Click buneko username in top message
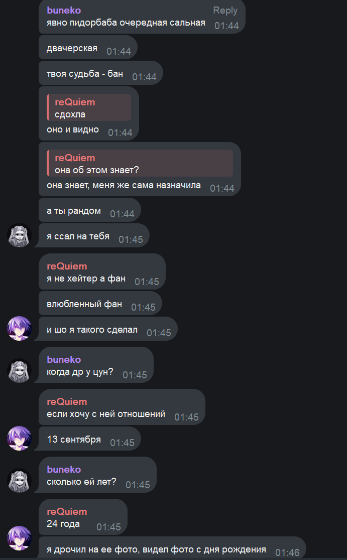The image size is (347, 560). point(64,11)
